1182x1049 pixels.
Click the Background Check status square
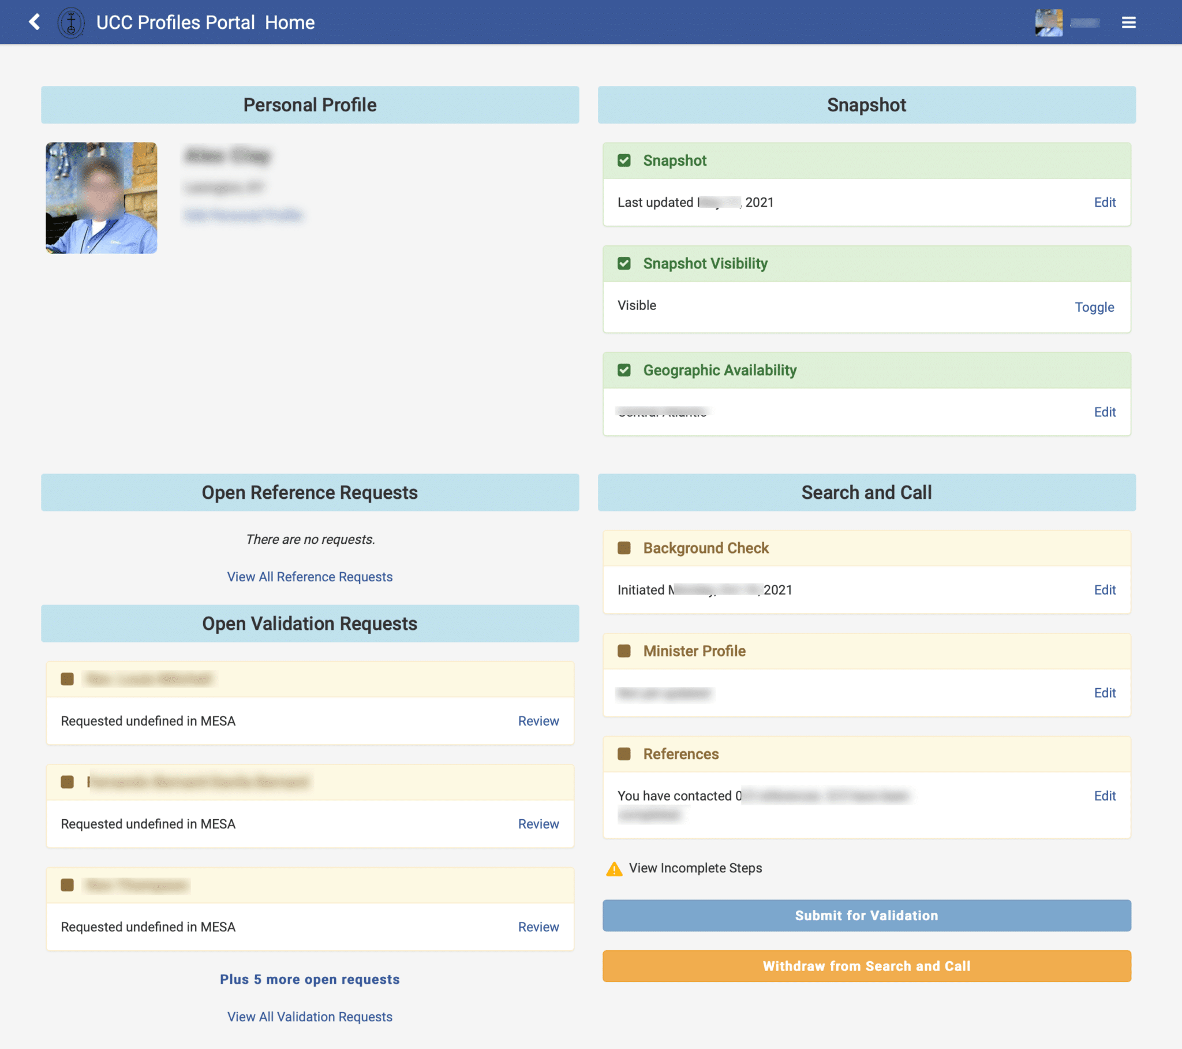click(624, 548)
